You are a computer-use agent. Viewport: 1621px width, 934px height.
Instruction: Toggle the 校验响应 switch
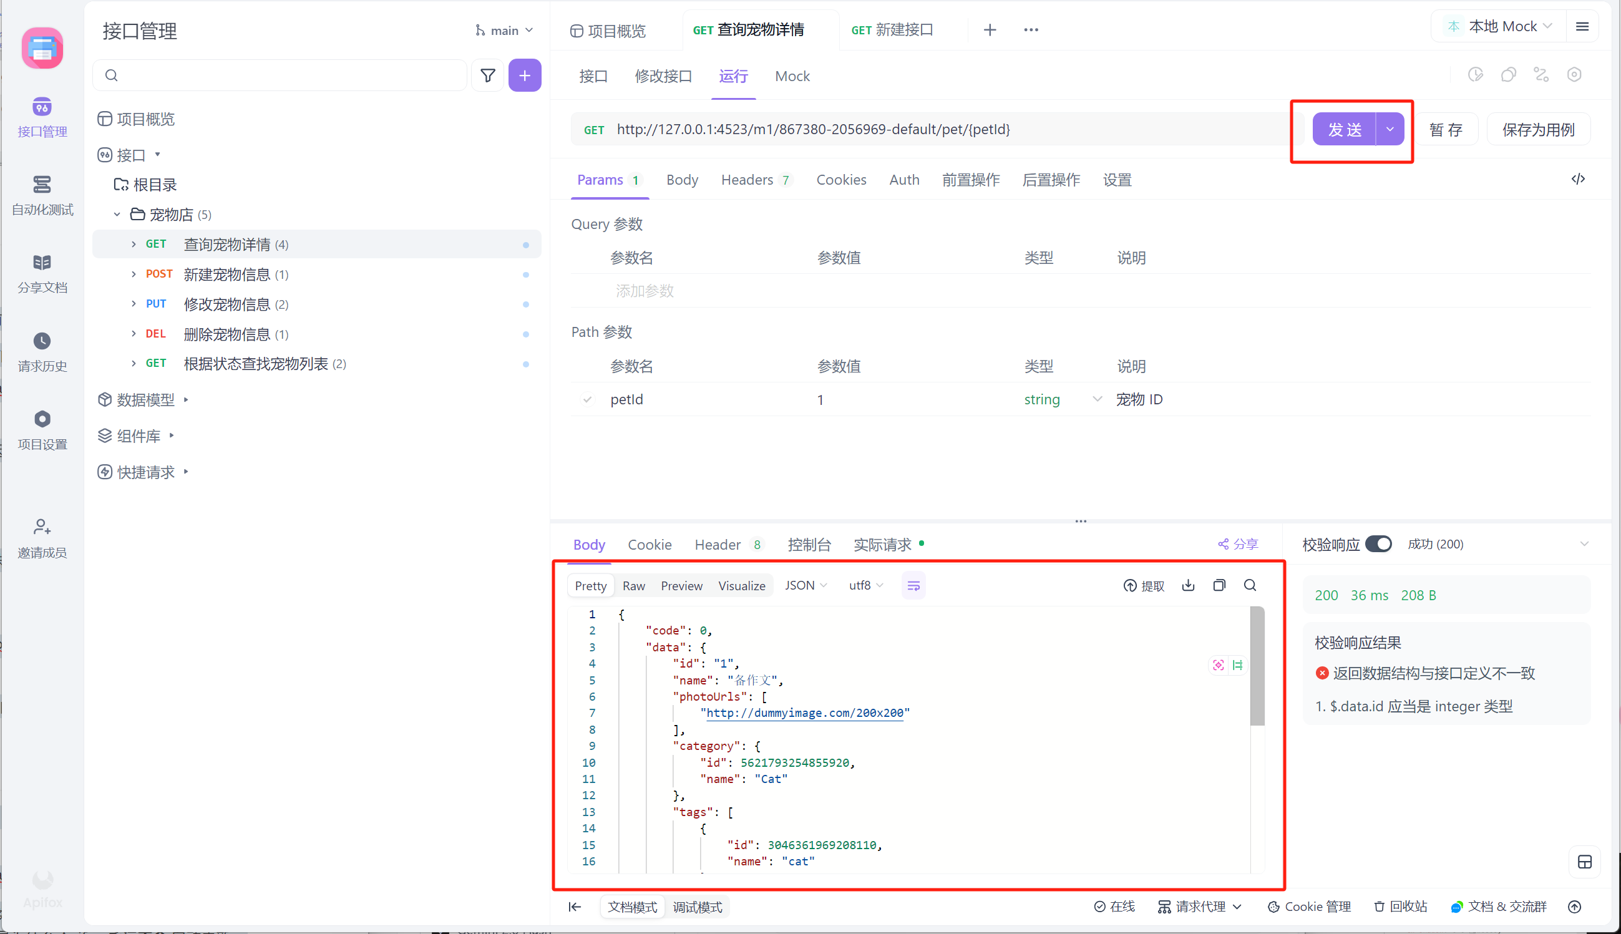pos(1378,544)
